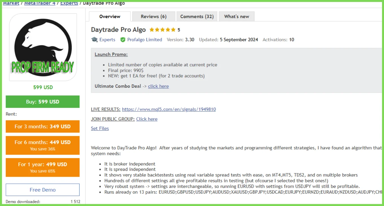Click the Demo downloaded count 1 512
Screen dimensions: 384x206
click(75, 201)
